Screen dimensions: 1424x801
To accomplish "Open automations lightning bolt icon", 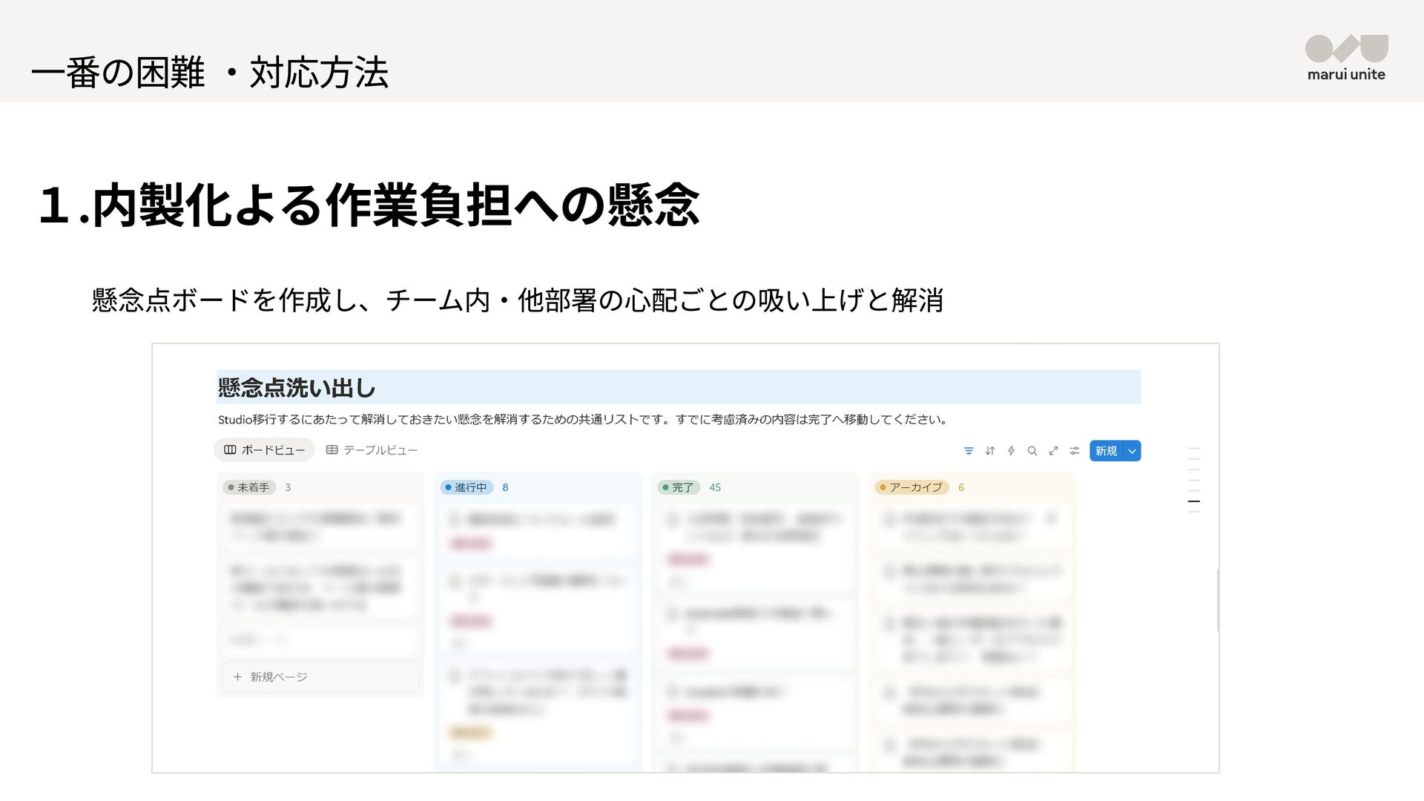I will coord(1011,451).
